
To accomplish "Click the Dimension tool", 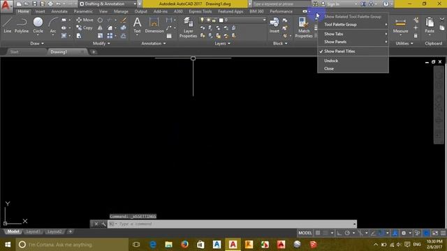I will click(154, 25).
